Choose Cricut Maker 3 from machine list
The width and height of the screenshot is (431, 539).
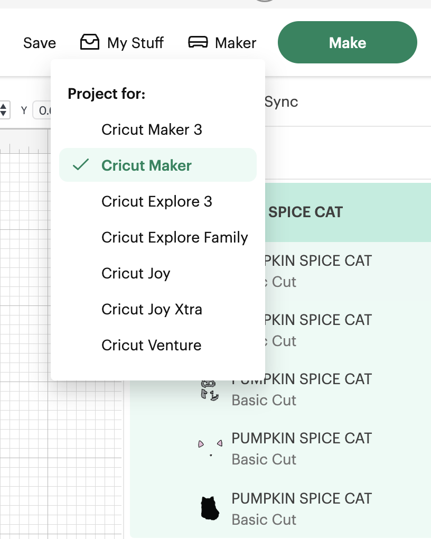[152, 129]
